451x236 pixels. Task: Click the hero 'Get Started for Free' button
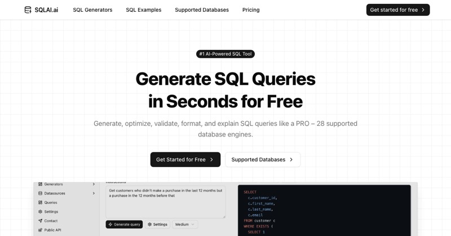click(185, 160)
